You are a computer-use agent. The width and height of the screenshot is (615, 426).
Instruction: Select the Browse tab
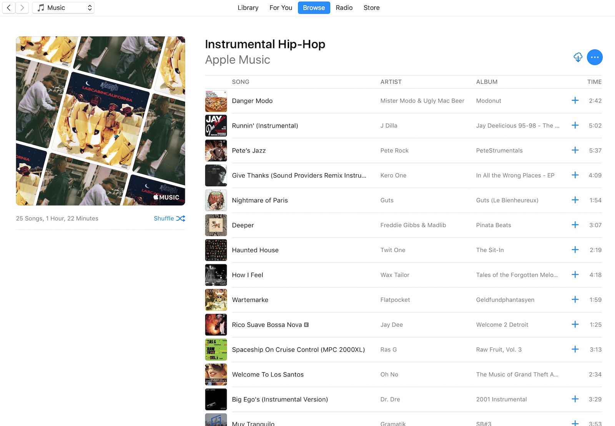click(x=314, y=8)
